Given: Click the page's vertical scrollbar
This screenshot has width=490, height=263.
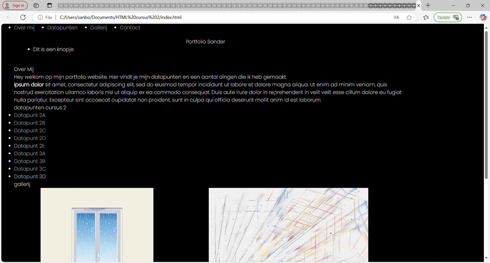Looking at the screenshot, I should tap(486, 122).
